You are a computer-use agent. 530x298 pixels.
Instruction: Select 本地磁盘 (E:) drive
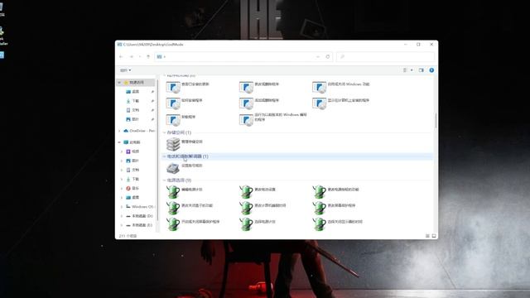tap(139, 225)
